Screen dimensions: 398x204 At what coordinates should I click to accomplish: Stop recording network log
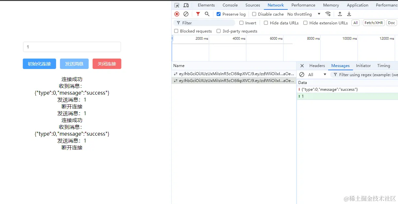(177, 14)
